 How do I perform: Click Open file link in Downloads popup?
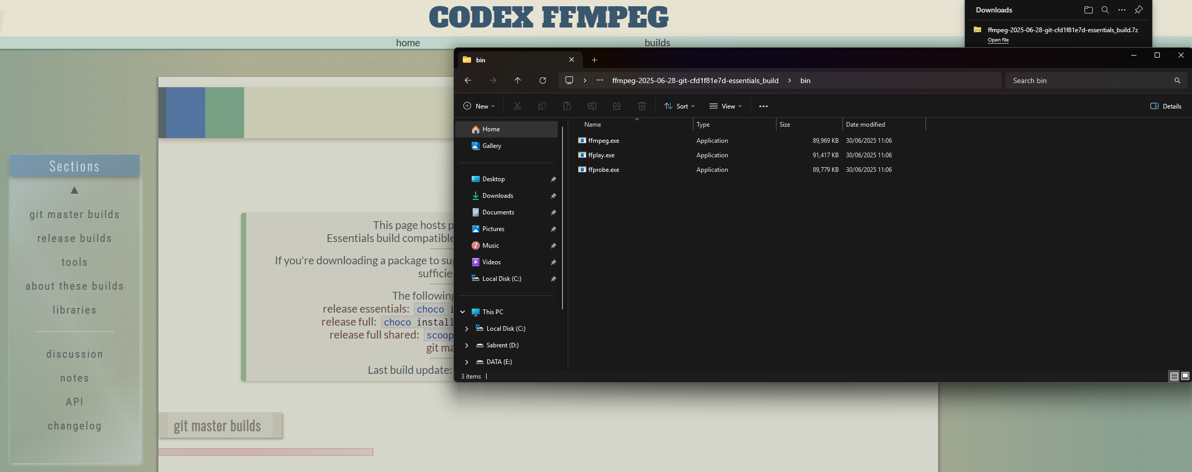point(998,40)
